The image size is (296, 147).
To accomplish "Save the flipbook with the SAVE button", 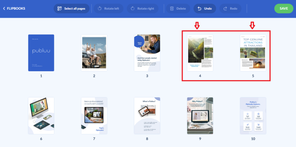I will pyautogui.click(x=284, y=8).
